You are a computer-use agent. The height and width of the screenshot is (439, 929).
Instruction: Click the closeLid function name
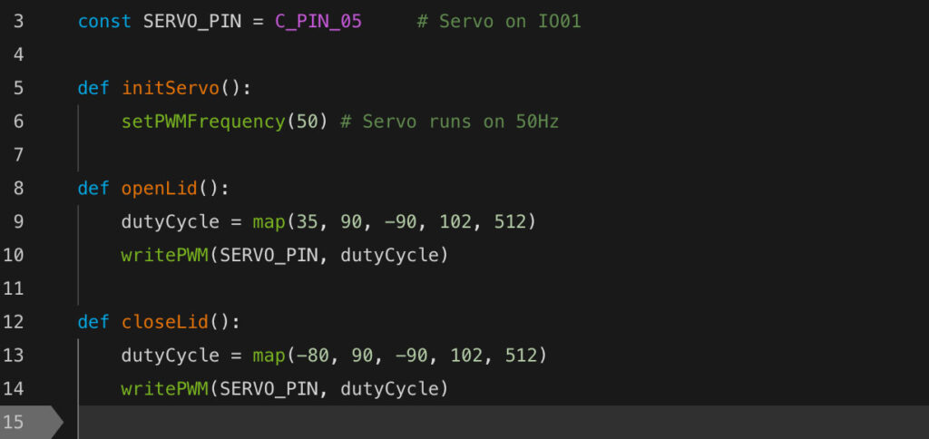164,322
